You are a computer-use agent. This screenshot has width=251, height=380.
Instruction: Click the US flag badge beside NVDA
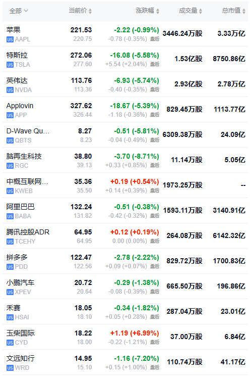(x=10, y=90)
